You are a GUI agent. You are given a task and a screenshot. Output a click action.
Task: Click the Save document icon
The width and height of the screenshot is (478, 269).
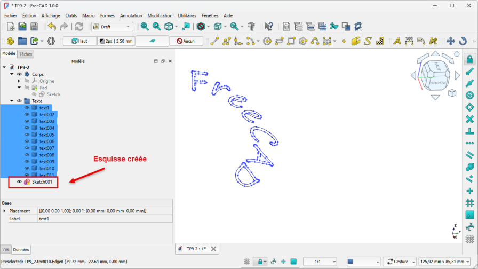click(34, 26)
